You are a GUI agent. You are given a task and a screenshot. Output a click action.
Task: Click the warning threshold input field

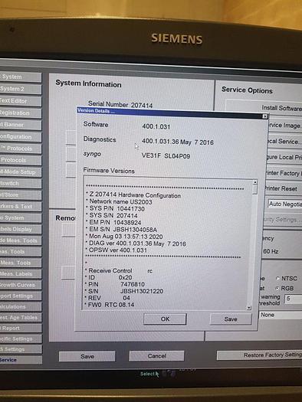[293, 299]
